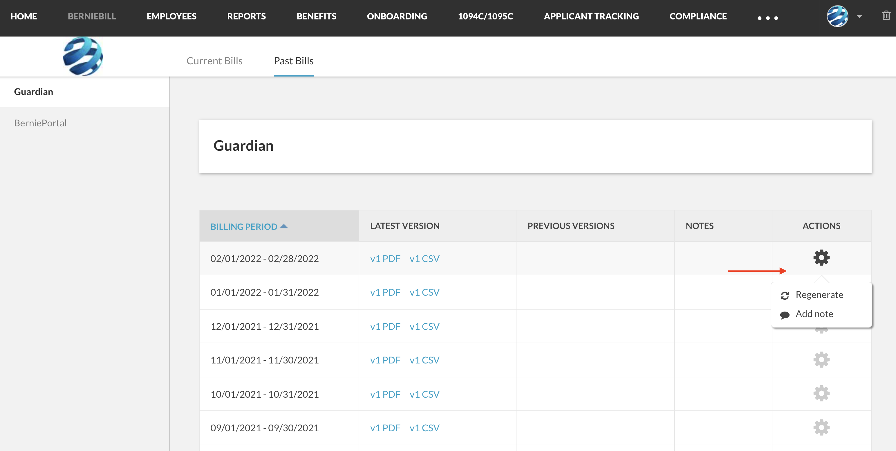Viewport: 896px width, 451px height.
Task: Download v1 PDF for 11/01/2021 period
Action: coord(385,360)
